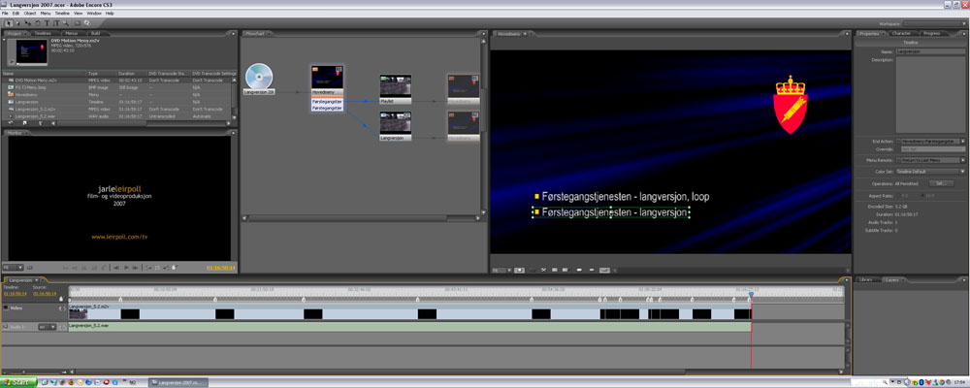Click the Langversjon_5.2.m2v video clip
Image resolution: width=970 pixels, height=388 pixels.
click(409, 311)
